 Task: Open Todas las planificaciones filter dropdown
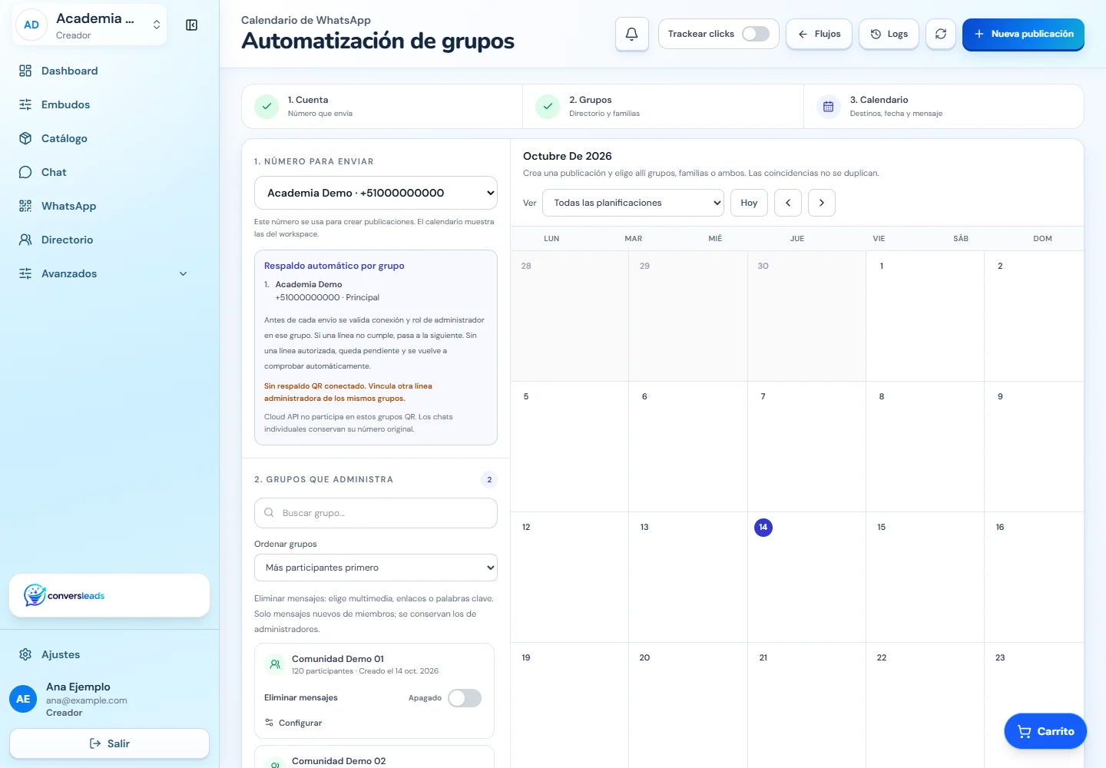coord(634,203)
